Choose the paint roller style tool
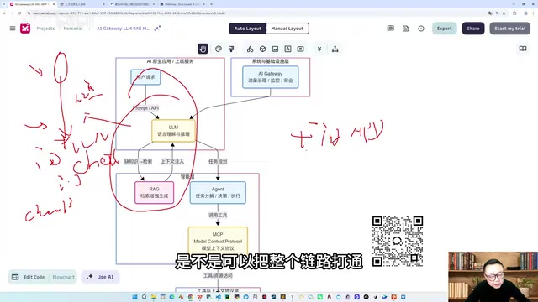538x302 pixels. click(x=231, y=49)
